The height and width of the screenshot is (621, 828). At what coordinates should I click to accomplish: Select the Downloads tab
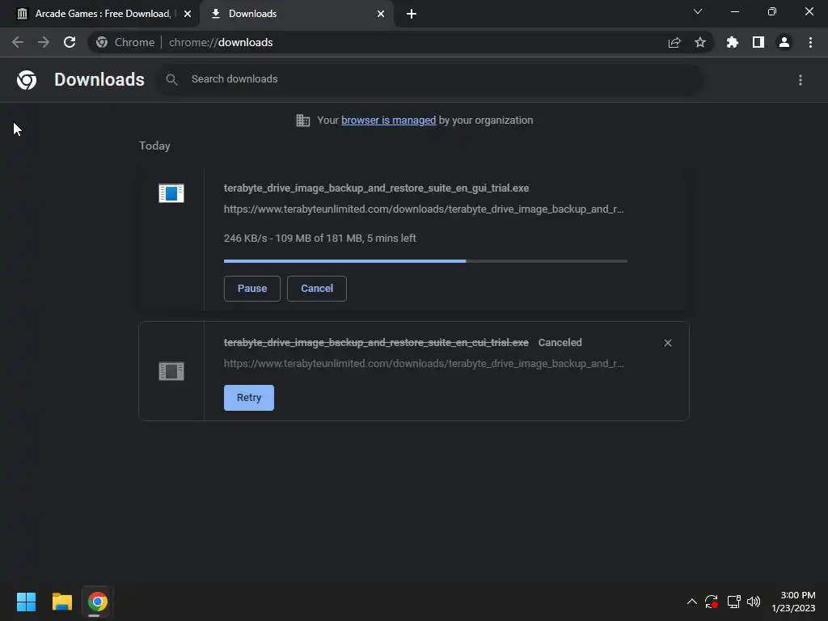(296, 14)
